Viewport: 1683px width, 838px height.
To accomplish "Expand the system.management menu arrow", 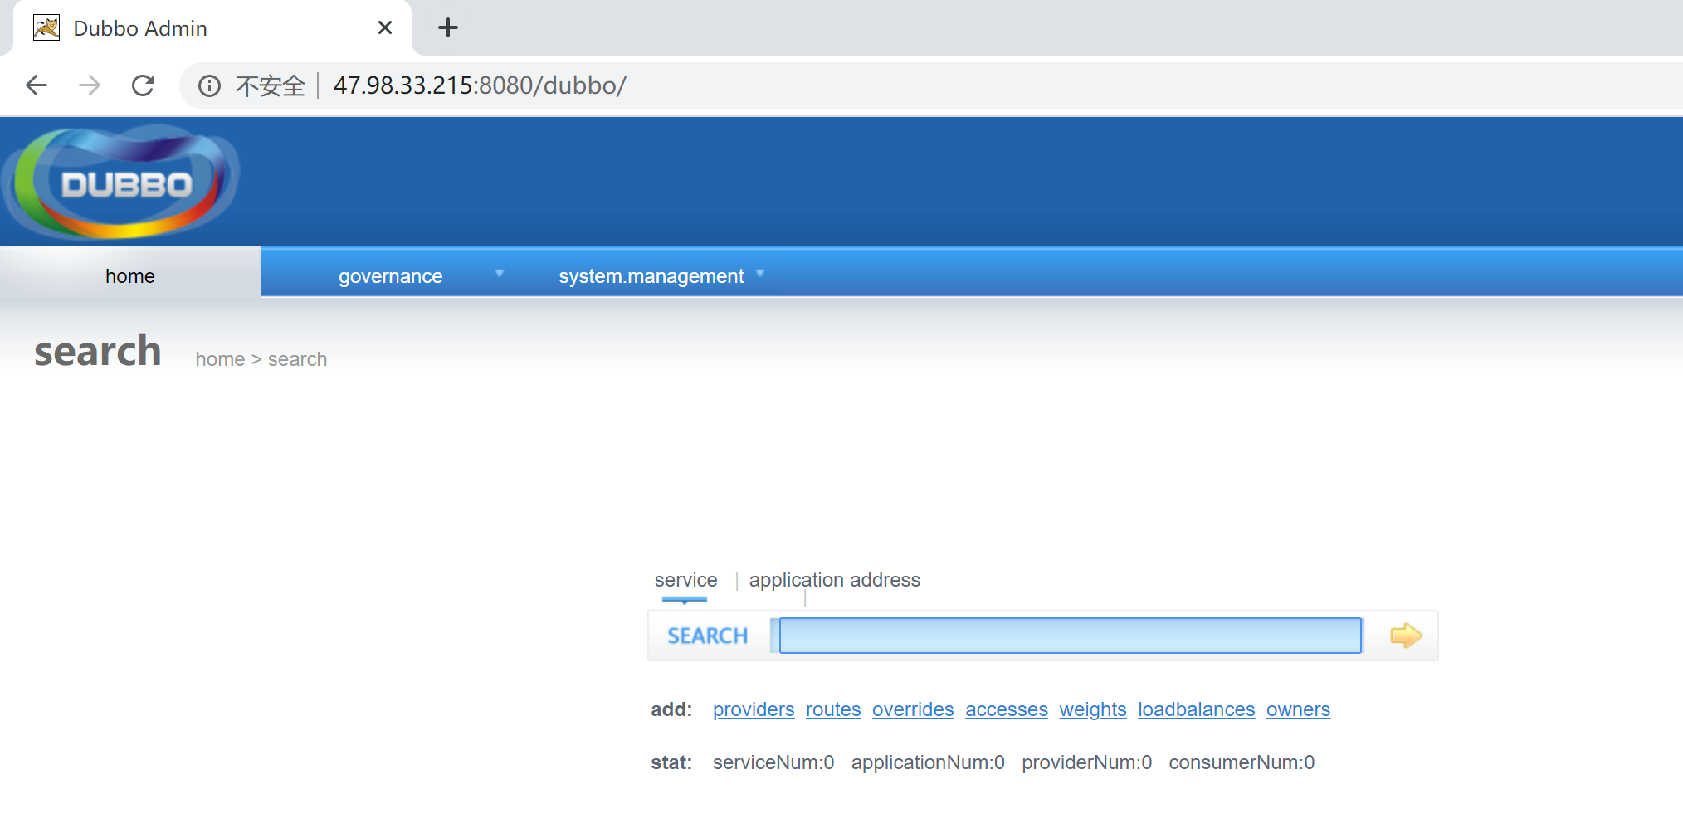I will (760, 273).
